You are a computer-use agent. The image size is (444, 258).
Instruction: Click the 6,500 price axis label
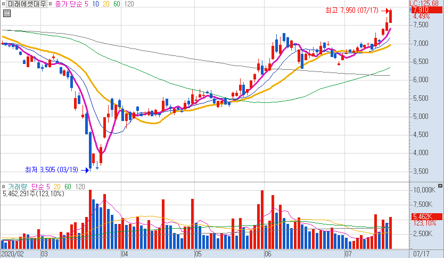click(421, 61)
